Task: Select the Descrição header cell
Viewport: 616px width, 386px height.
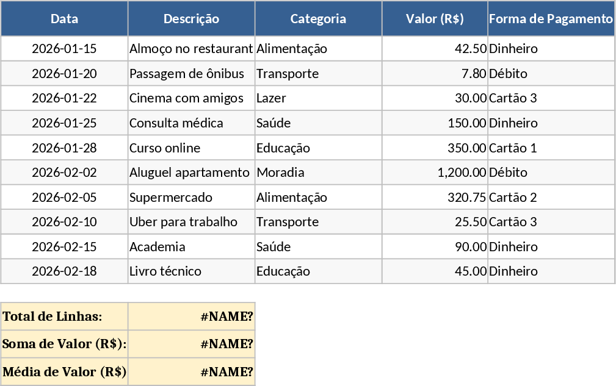Action: click(x=191, y=19)
